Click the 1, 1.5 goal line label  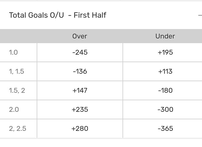click(16, 71)
